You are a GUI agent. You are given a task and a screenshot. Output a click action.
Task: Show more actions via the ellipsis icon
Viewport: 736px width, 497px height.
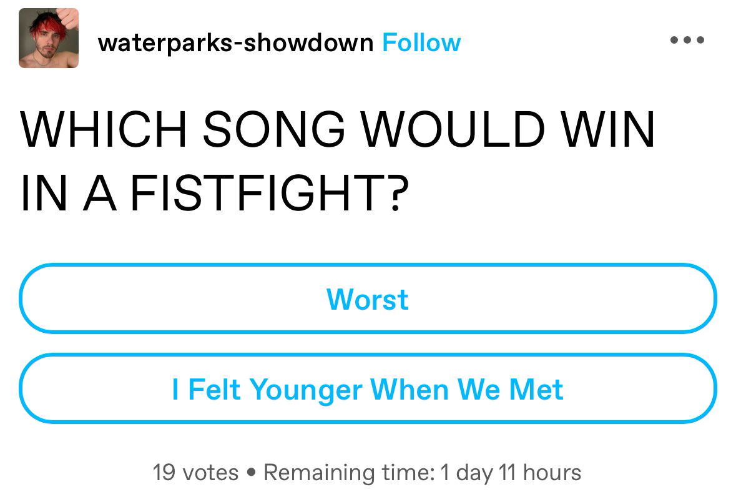[x=687, y=40]
